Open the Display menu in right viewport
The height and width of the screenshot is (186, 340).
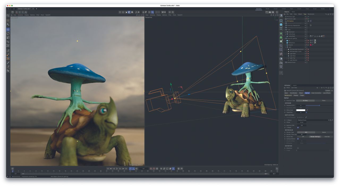point(159,15)
